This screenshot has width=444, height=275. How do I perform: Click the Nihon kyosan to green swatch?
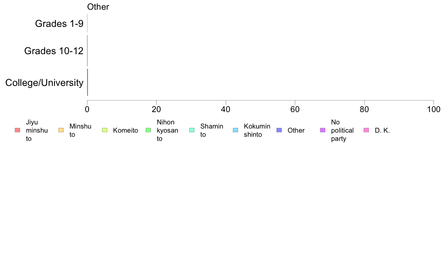pyautogui.click(x=148, y=130)
